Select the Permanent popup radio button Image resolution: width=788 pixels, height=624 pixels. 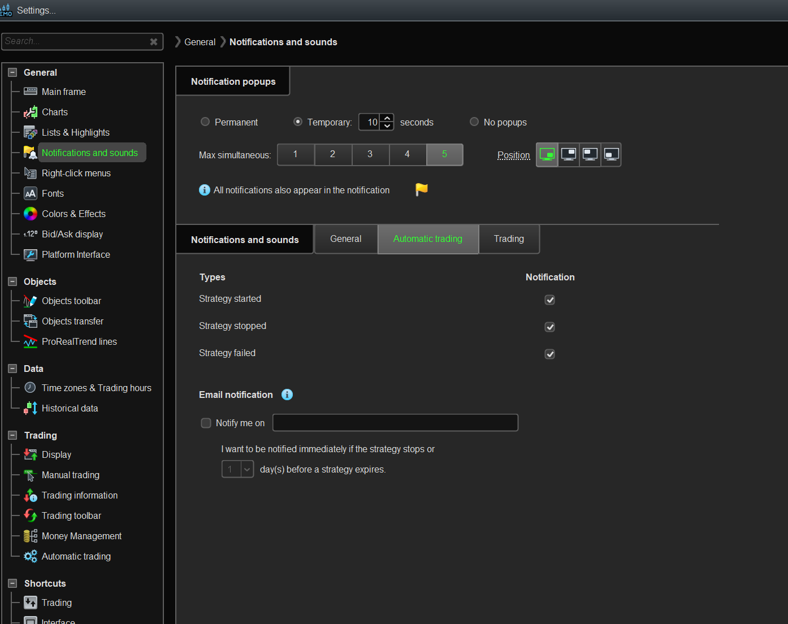pos(205,122)
